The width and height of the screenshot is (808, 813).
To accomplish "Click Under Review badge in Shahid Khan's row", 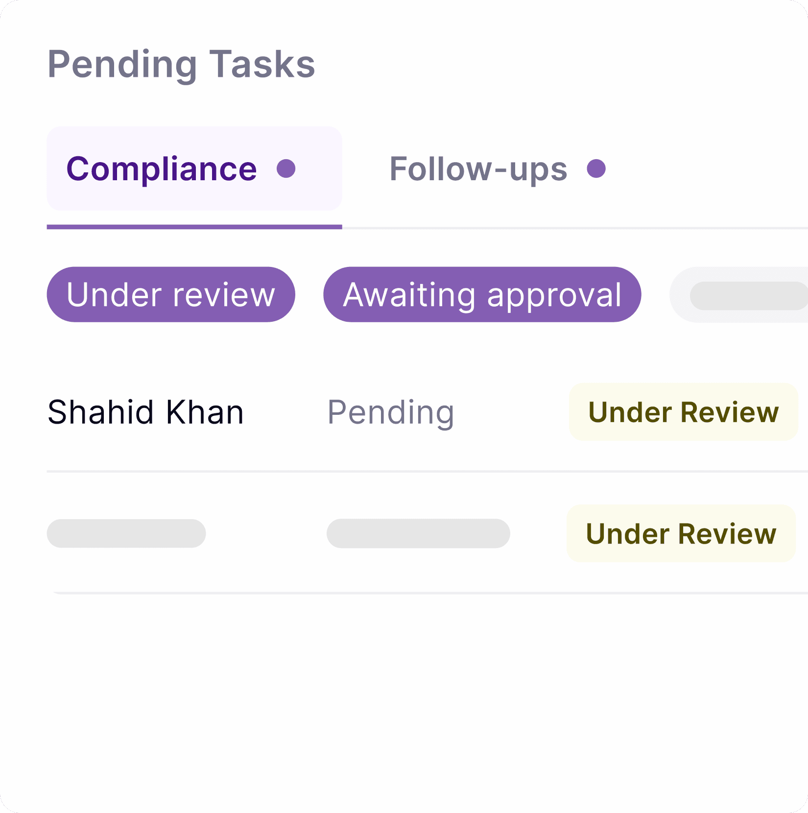I will tap(683, 412).
